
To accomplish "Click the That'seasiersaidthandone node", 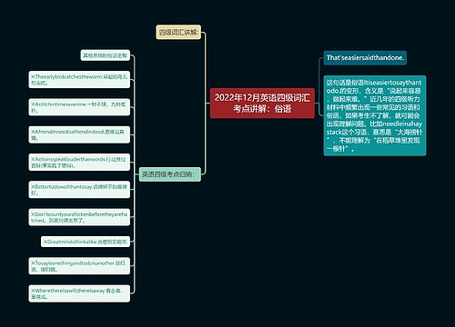I will (x=365, y=57).
